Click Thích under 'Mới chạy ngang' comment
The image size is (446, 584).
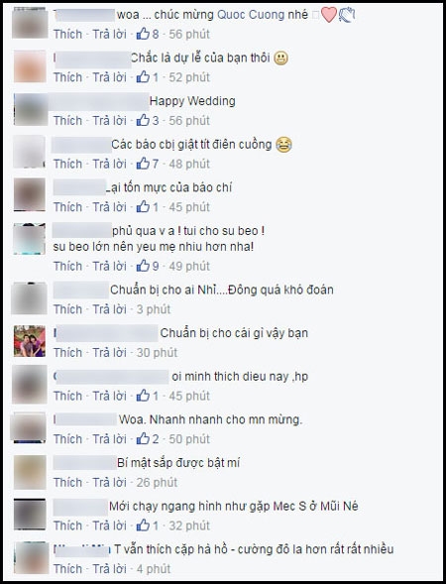pyautogui.click(x=67, y=526)
